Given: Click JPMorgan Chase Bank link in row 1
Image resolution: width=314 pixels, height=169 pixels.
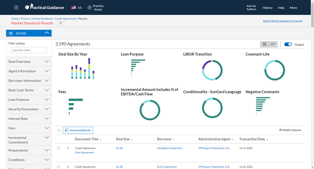Looking at the screenshot, I should [x=214, y=148].
